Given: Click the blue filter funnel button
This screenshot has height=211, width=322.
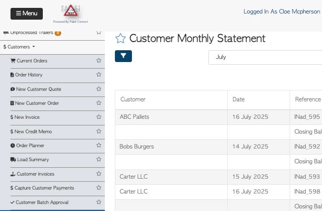Looking at the screenshot, I should (123, 56).
